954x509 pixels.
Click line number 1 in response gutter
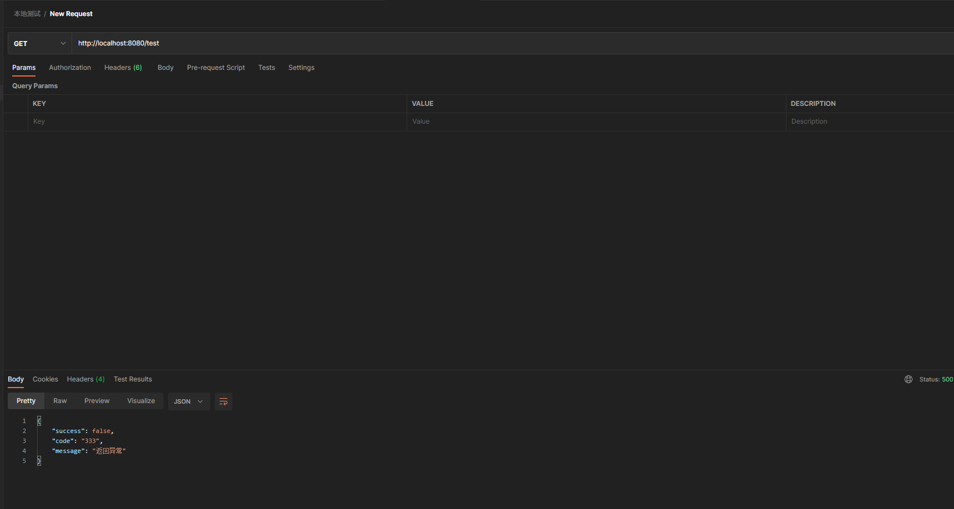click(24, 421)
